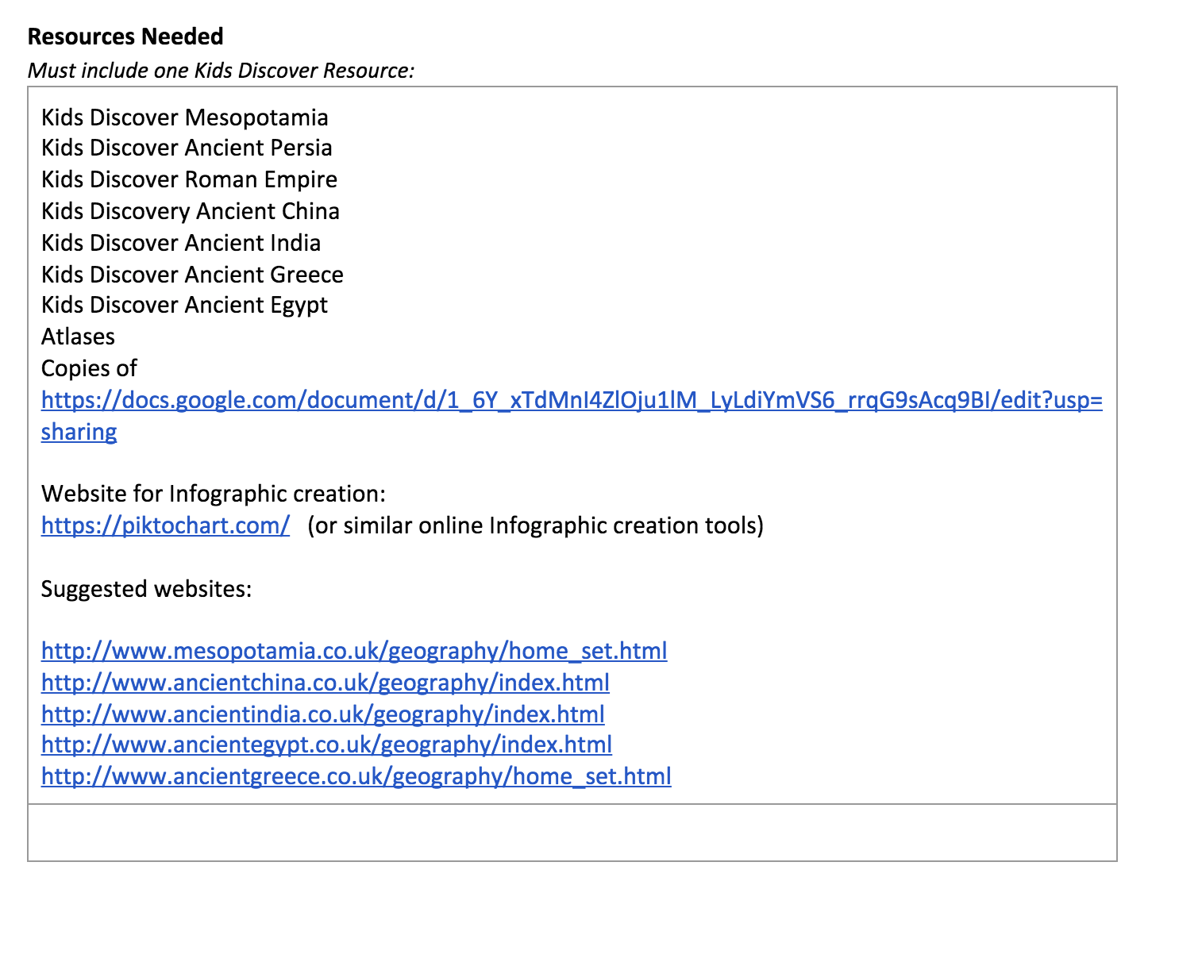Click the "Kids Discovery Ancient China" text
The height and width of the screenshot is (962, 1202).
(191, 211)
